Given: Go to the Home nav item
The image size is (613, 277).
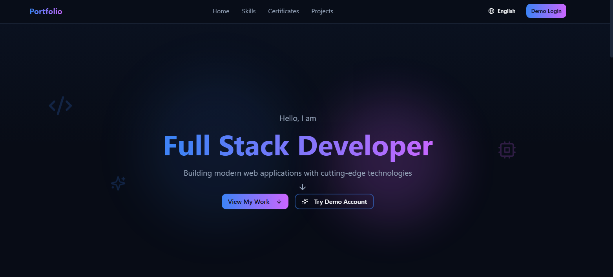Looking at the screenshot, I should tap(221, 11).
